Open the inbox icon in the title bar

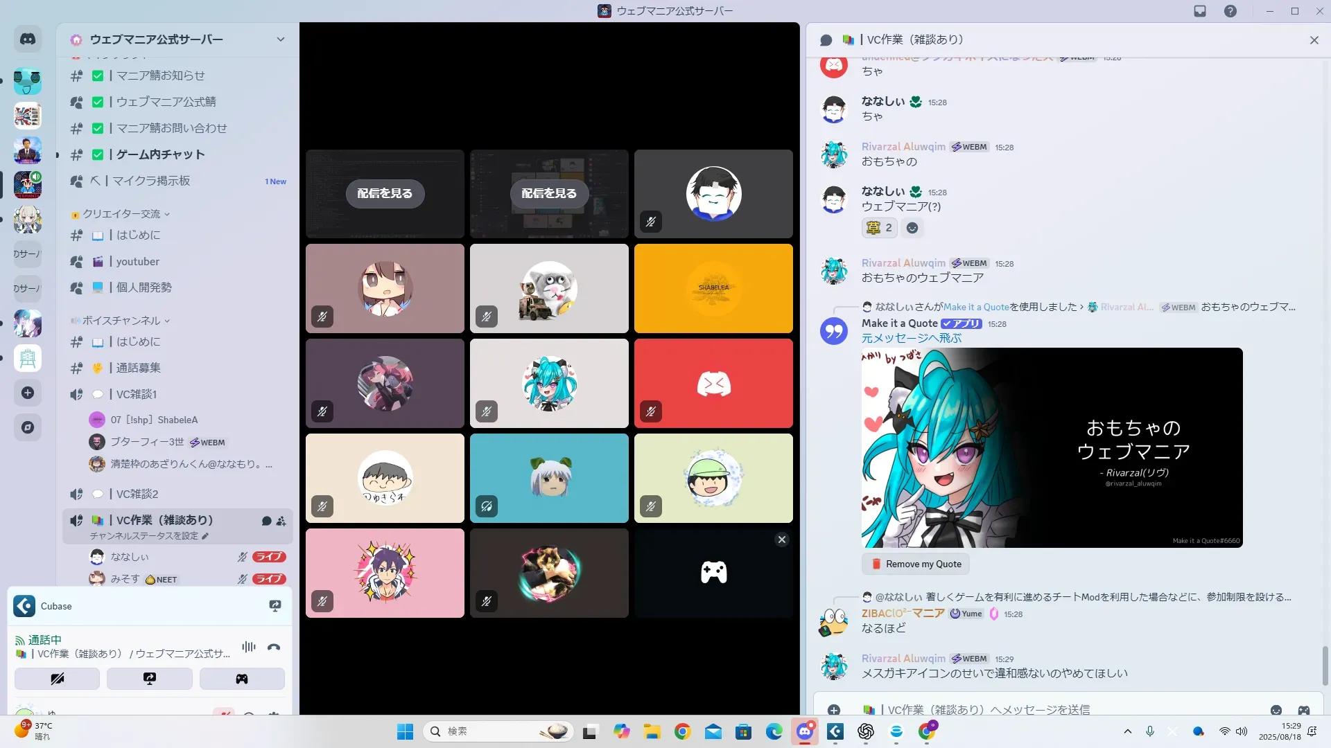tap(1200, 11)
